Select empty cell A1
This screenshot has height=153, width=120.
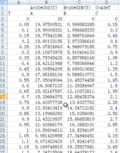coord(19,7)
